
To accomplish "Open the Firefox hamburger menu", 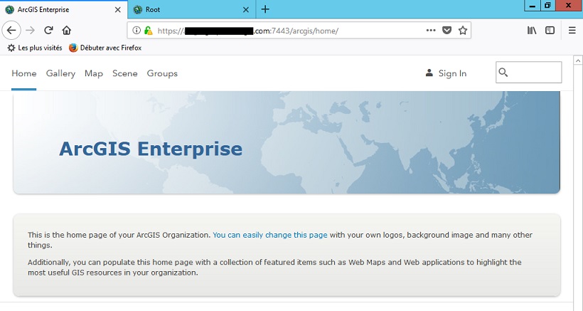I will 572,30.
